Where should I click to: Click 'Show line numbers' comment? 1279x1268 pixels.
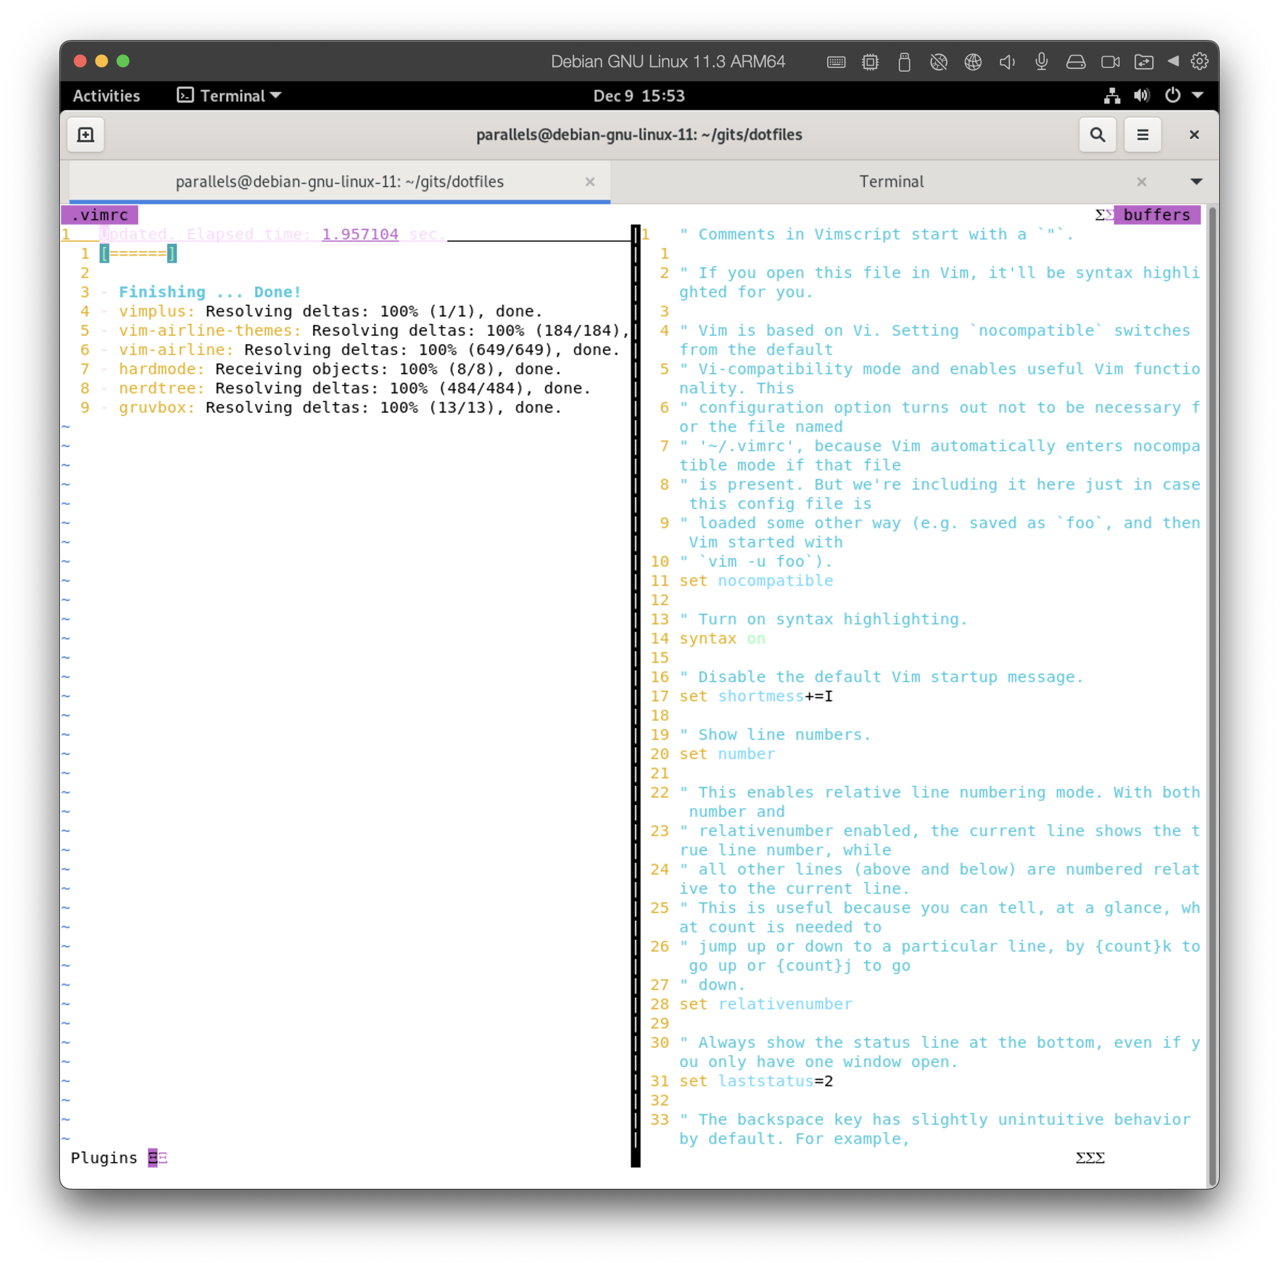point(775,734)
